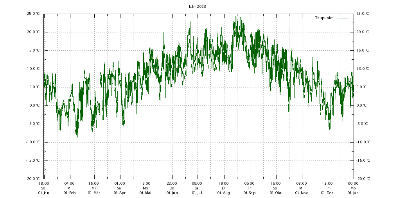Select the right axis -10.0 °C label
The height and width of the screenshot is (198, 397).
coord(363,142)
